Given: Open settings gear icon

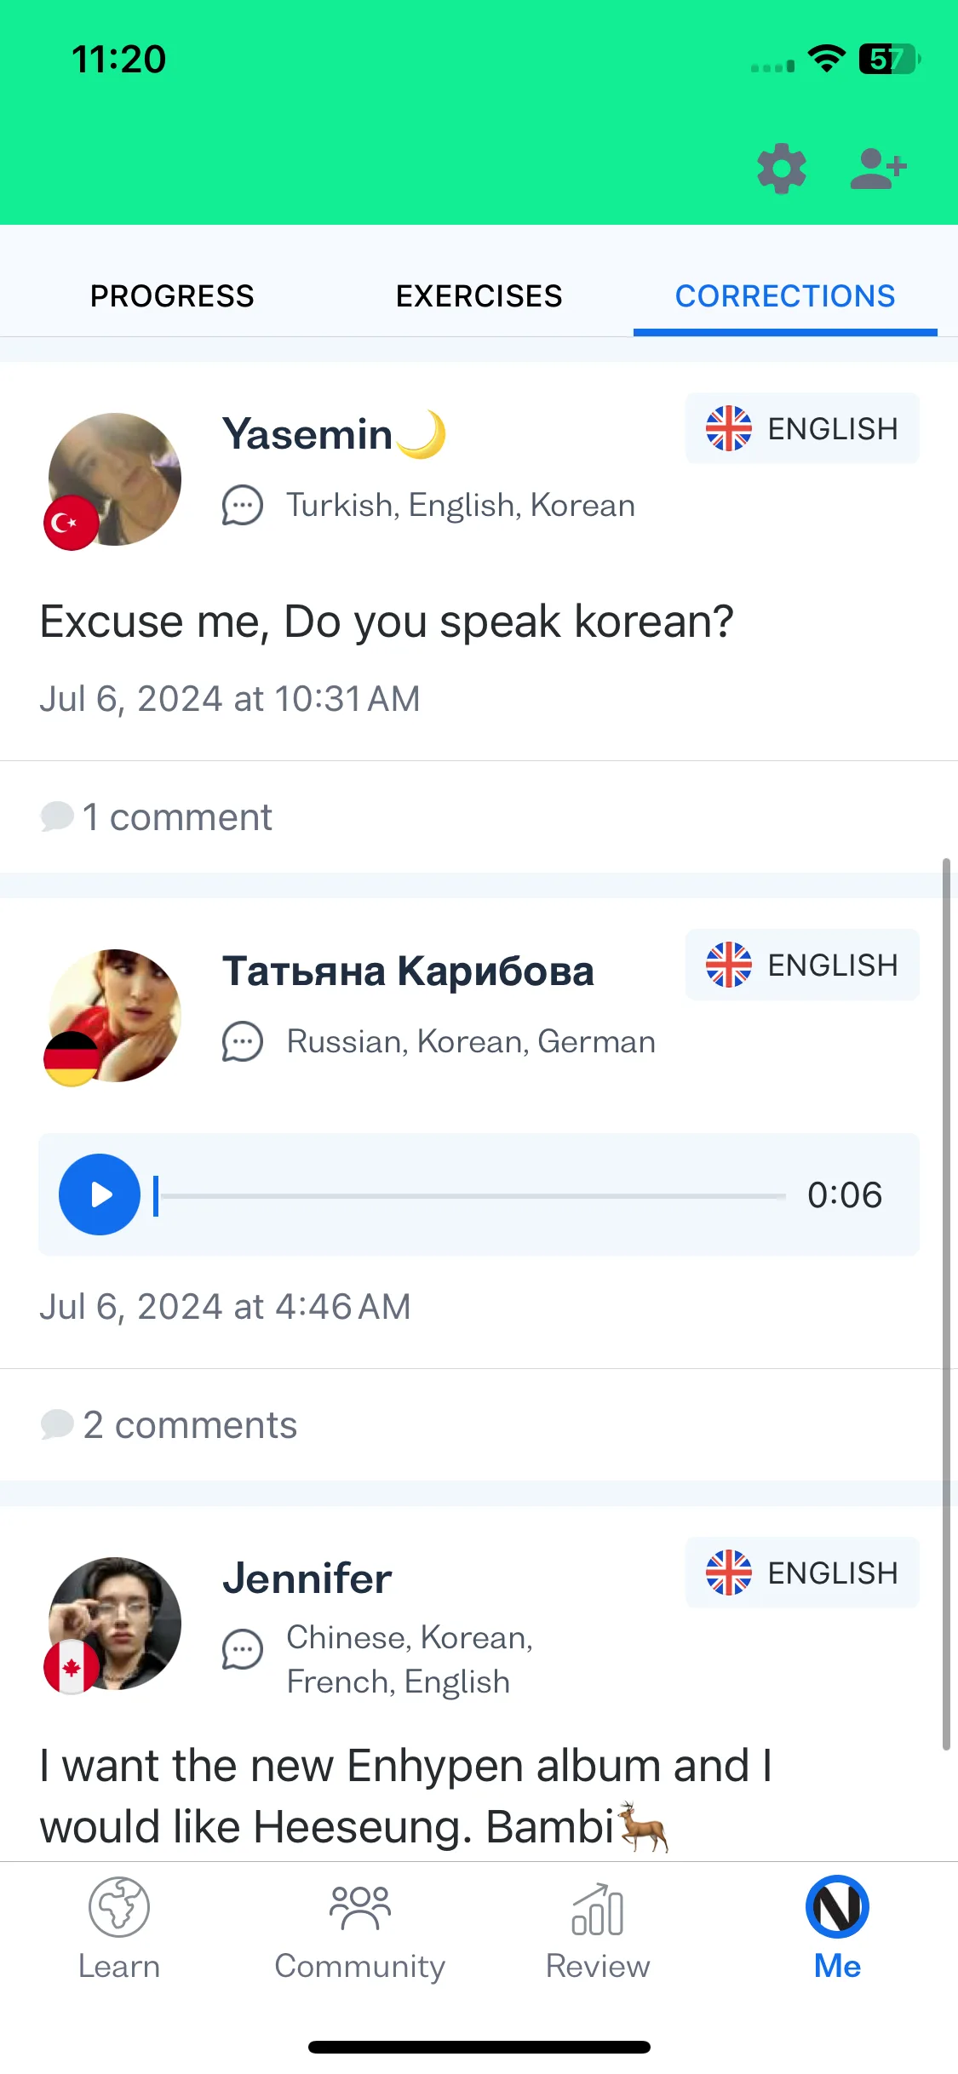Looking at the screenshot, I should [782, 169].
